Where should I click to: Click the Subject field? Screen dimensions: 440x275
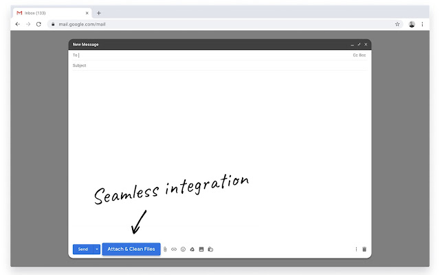pyautogui.click(x=220, y=65)
